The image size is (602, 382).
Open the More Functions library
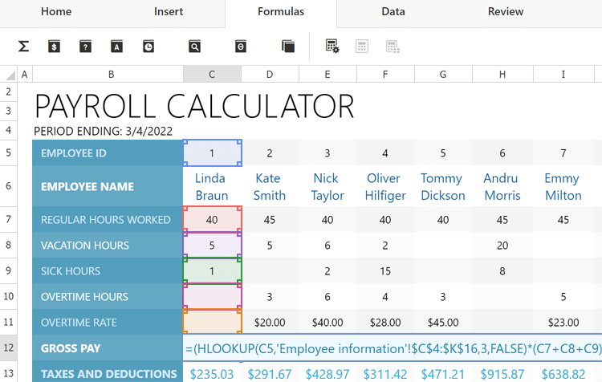point(288,47)
